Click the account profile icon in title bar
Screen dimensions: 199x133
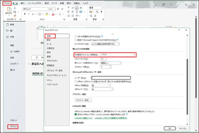click(x=156, y=5)
